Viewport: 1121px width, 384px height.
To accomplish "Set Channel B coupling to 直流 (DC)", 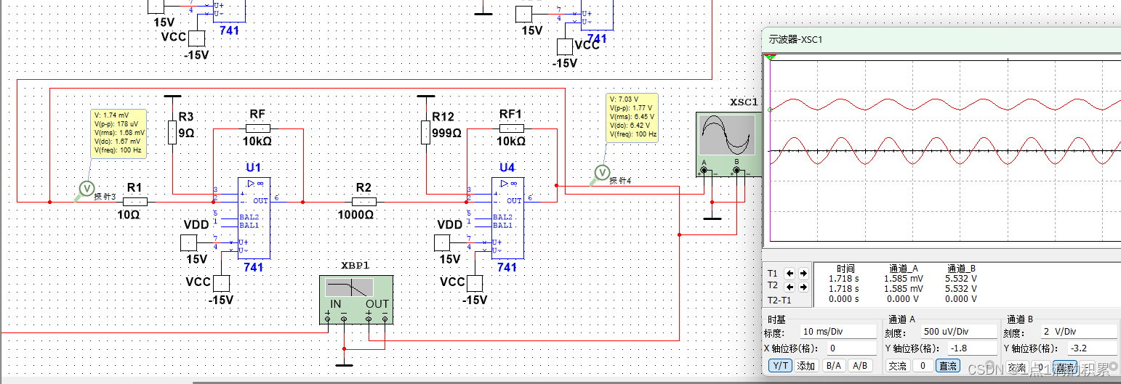I will coord(1065,368).
